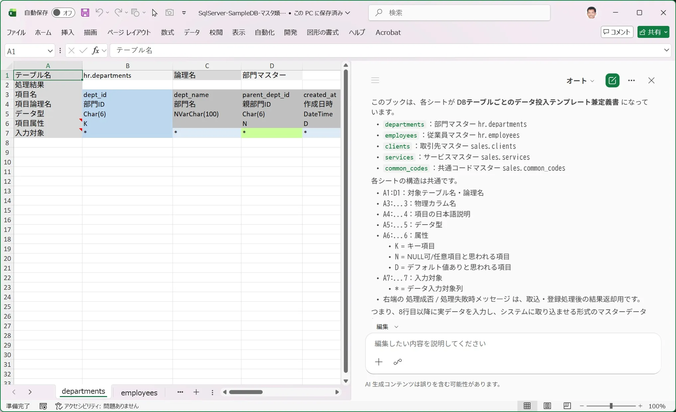Click the macro recording status icon
This screenshot has width=676, height=412.
(x=43, y=406)
